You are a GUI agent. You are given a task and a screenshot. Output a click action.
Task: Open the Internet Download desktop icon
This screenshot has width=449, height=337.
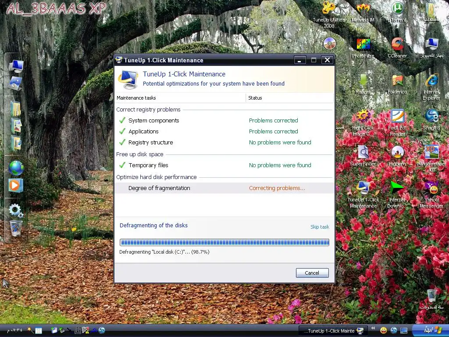pyautogui.click(x=397, y=195)
